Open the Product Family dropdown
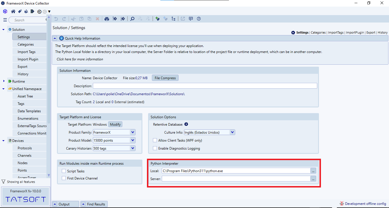Image resolution: width=389 pixels, height=208 pixels. pyautogui.click(x=132, y=132)
